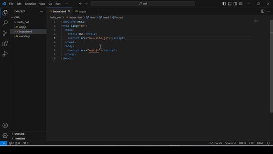This screenshot has height=154, width=273.
Task: Click the closing </html> tag text
Action: pyautogui.click(x=67, y=59)
